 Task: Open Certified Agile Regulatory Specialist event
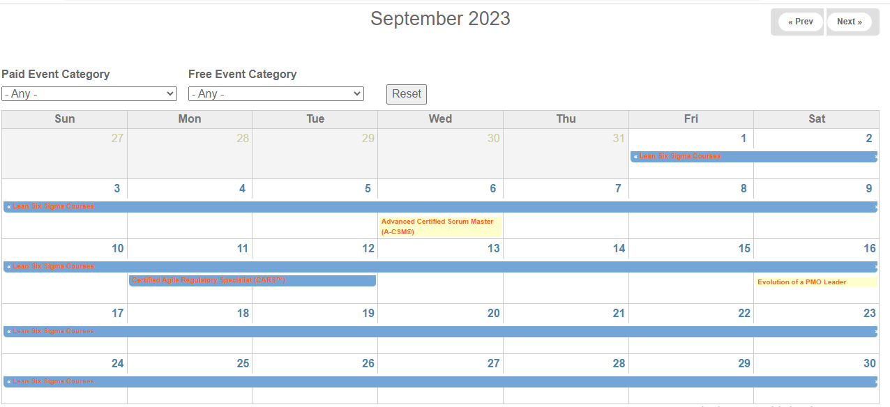(x=209, y=280)
